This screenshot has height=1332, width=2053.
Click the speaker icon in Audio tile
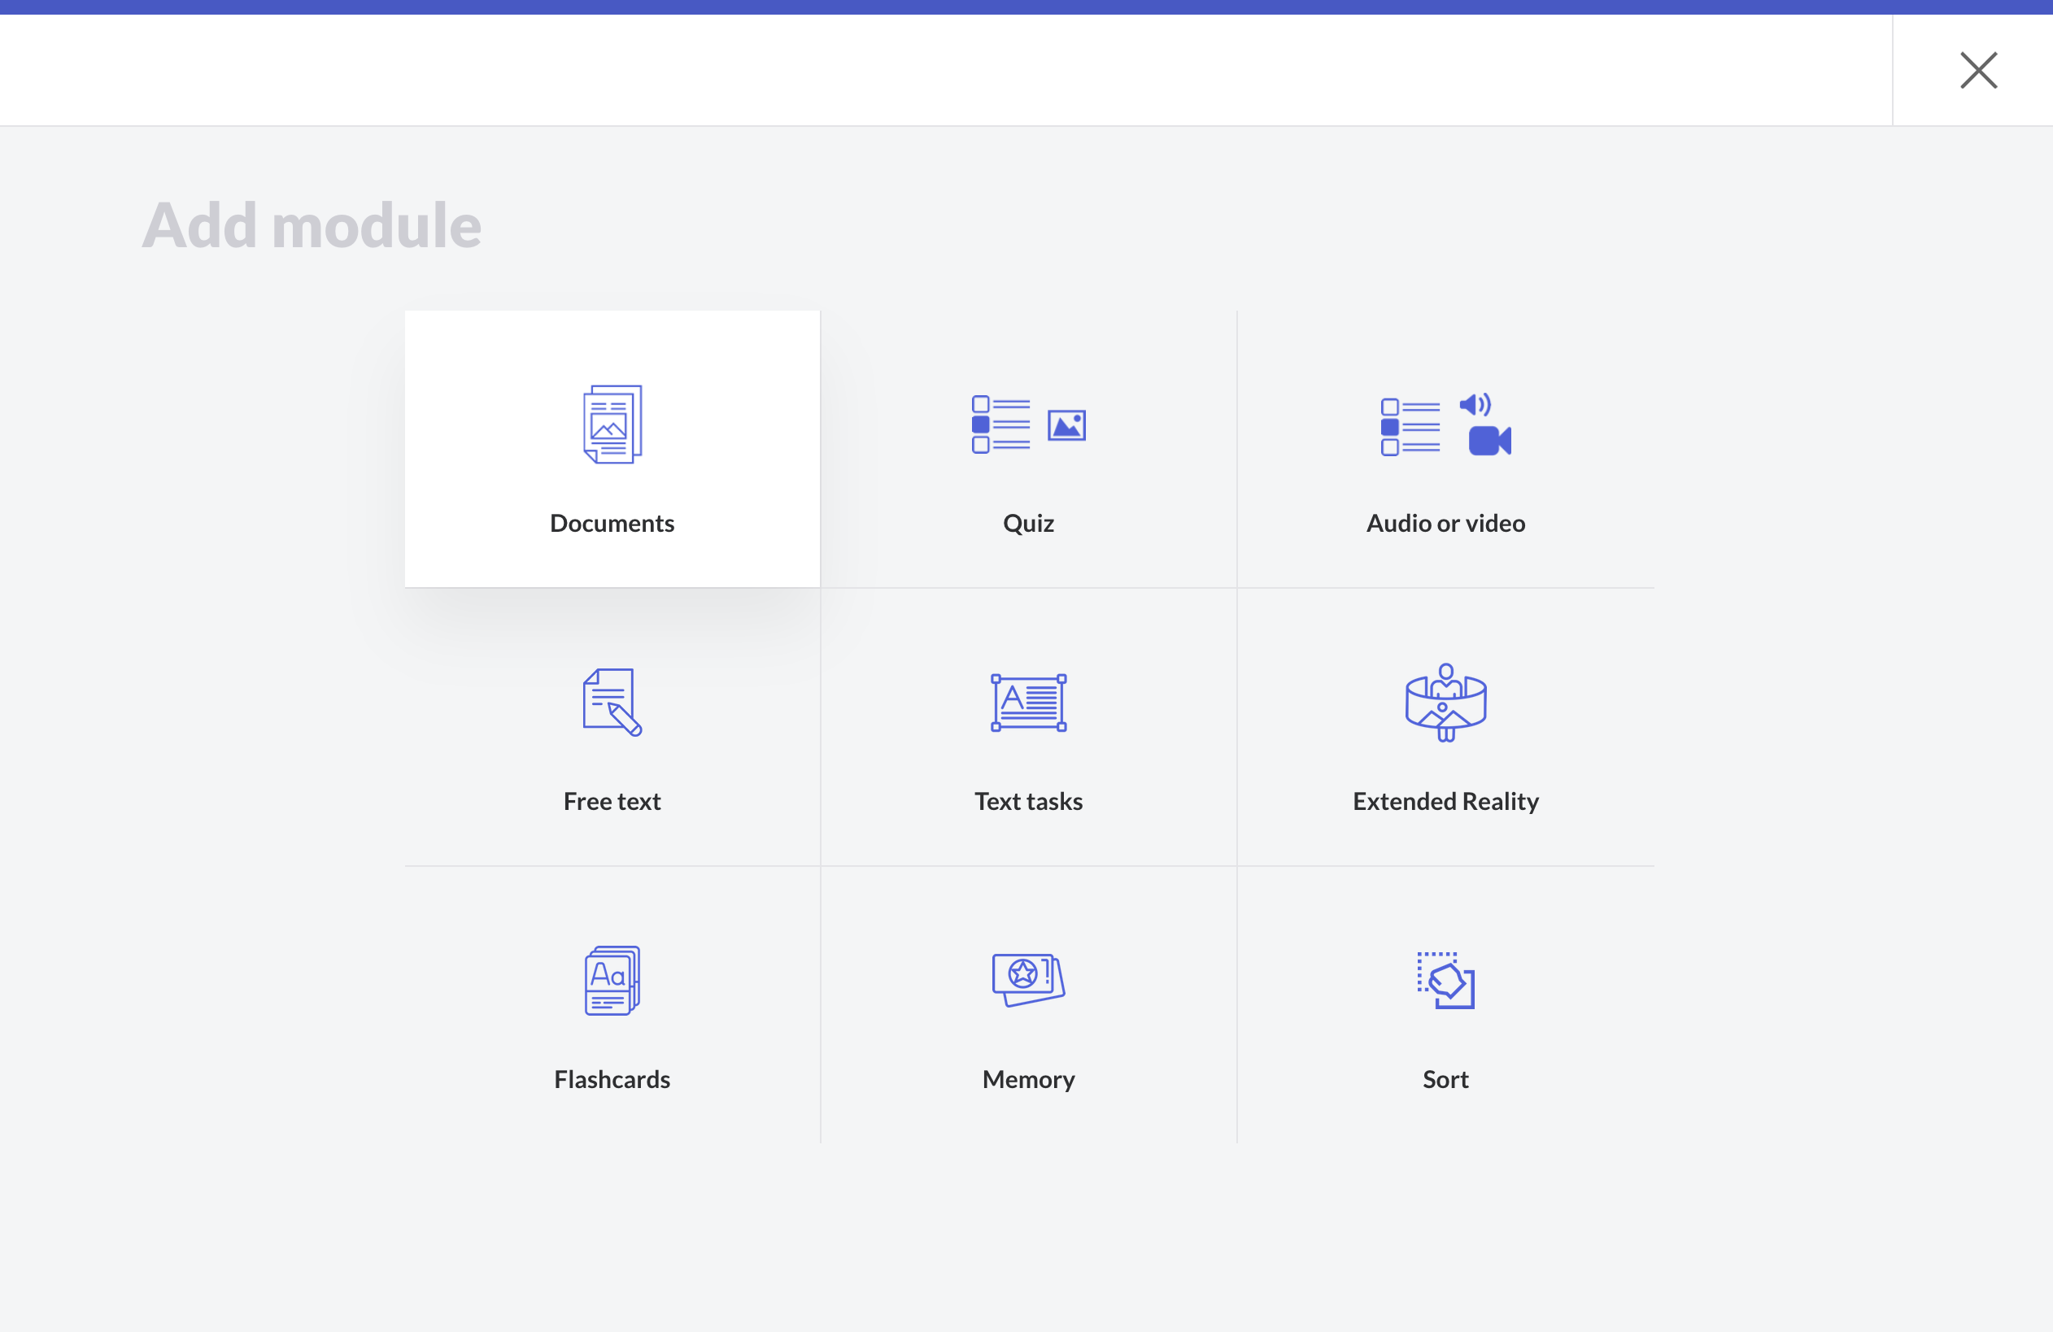coord(1474,404)
